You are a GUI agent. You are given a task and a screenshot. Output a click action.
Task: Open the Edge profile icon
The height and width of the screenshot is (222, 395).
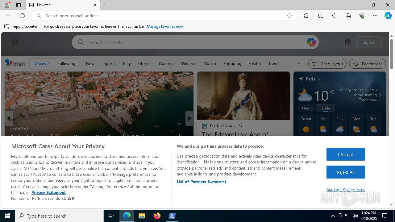tap(7, 5)
